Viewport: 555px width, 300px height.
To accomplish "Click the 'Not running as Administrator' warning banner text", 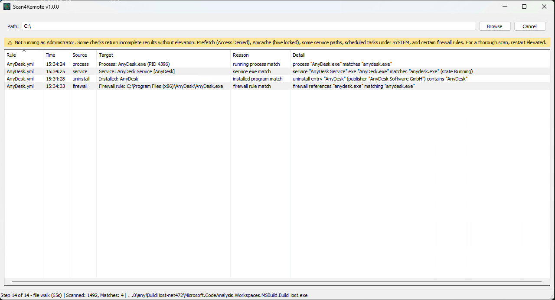I will pos(280,42).
